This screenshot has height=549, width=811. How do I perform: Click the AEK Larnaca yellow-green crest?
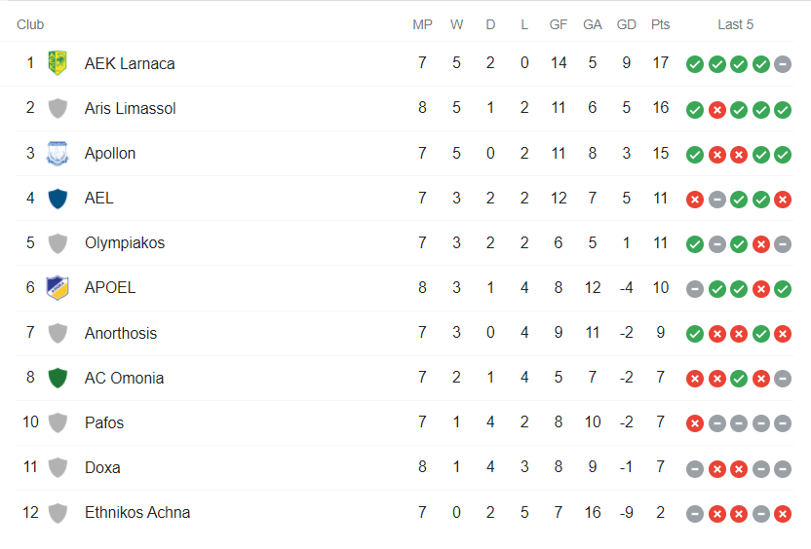click(58, 63)
